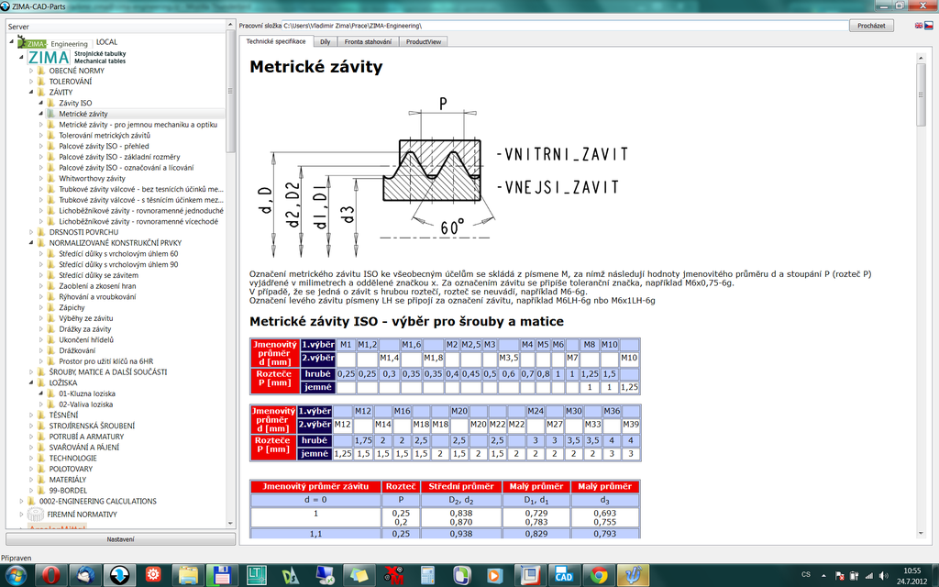Select SVAŘOVÁNÍ A PÁJENÍ folder
This screenshot has height=587, width=939.
[83, 448]
